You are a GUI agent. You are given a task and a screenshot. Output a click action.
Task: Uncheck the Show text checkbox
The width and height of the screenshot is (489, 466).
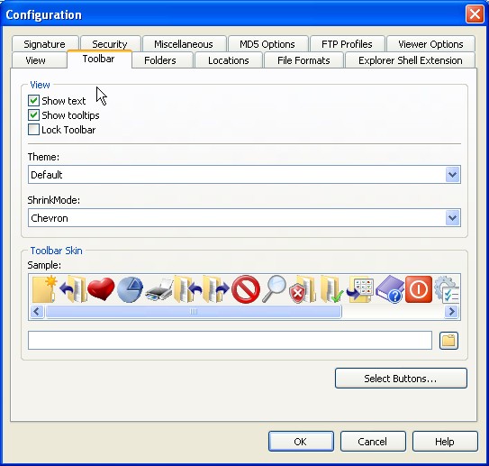(33, 101)
